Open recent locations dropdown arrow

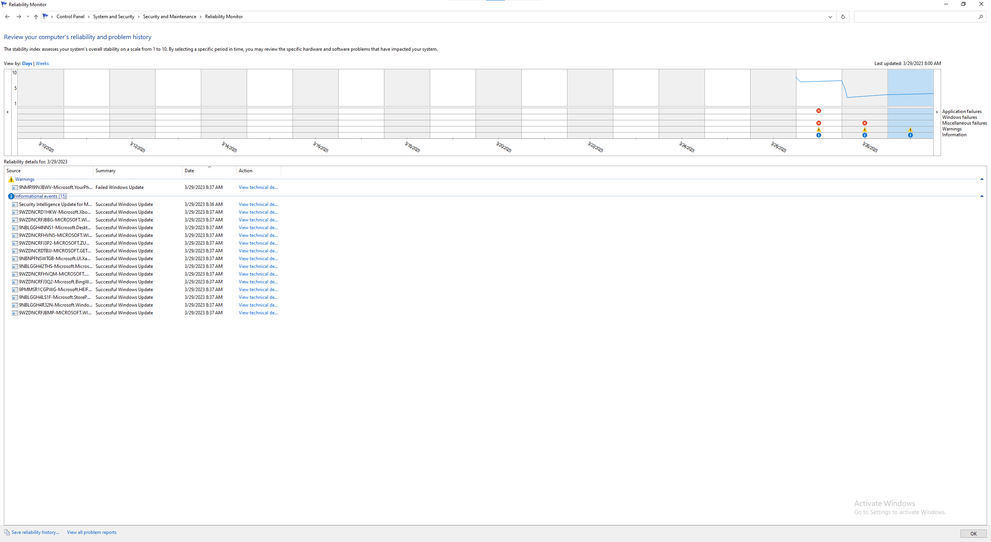pyautogui.click(x=28, y=17)
